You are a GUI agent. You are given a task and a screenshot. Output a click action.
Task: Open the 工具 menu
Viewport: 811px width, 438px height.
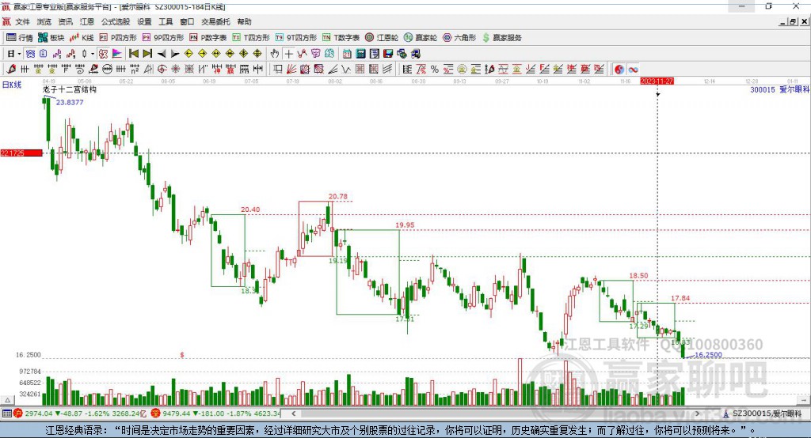coord(166,21)
